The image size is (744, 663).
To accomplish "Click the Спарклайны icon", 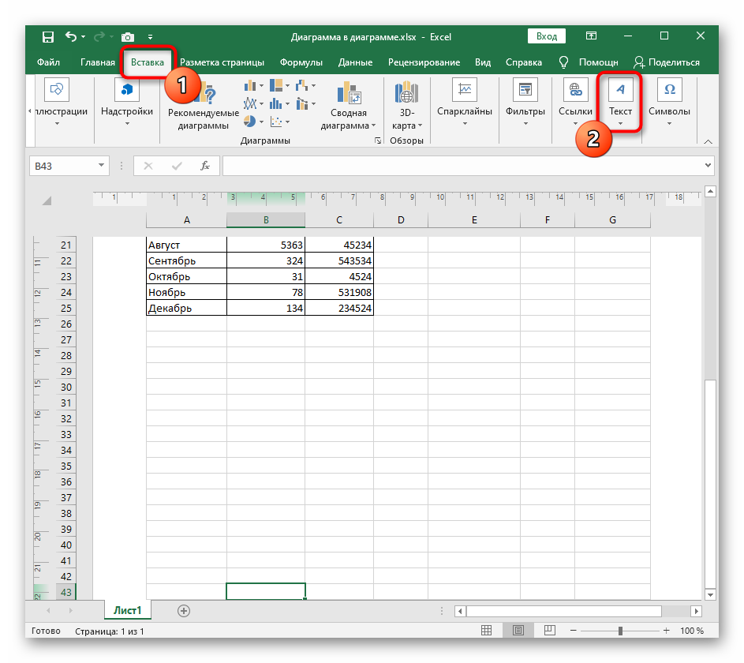I will pos(465,91).
